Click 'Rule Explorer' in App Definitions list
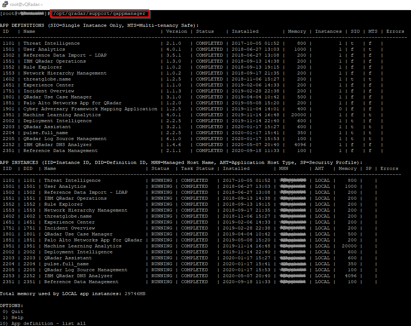 (x=43, y=67)
